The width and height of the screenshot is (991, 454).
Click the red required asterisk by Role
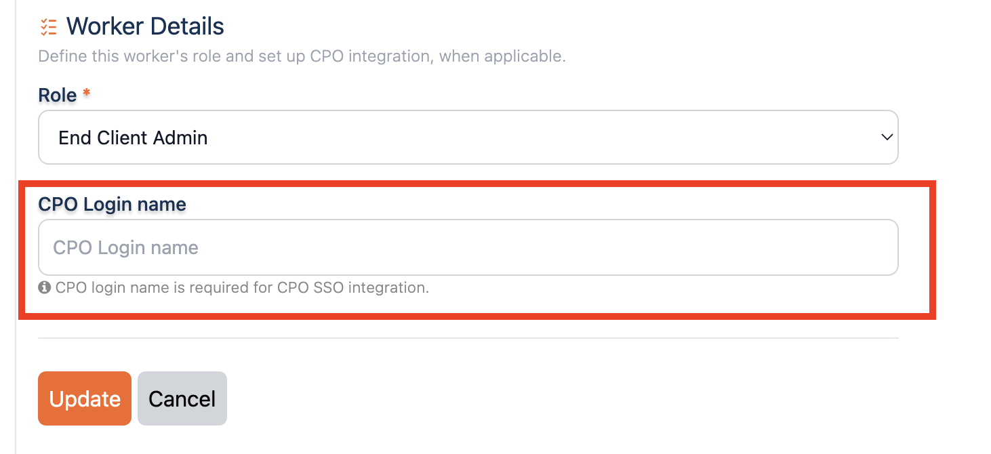[86, 94]
